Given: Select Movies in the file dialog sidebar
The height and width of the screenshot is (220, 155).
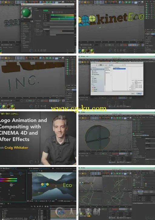Looking at the screenshot, I should tap(95, 82).
